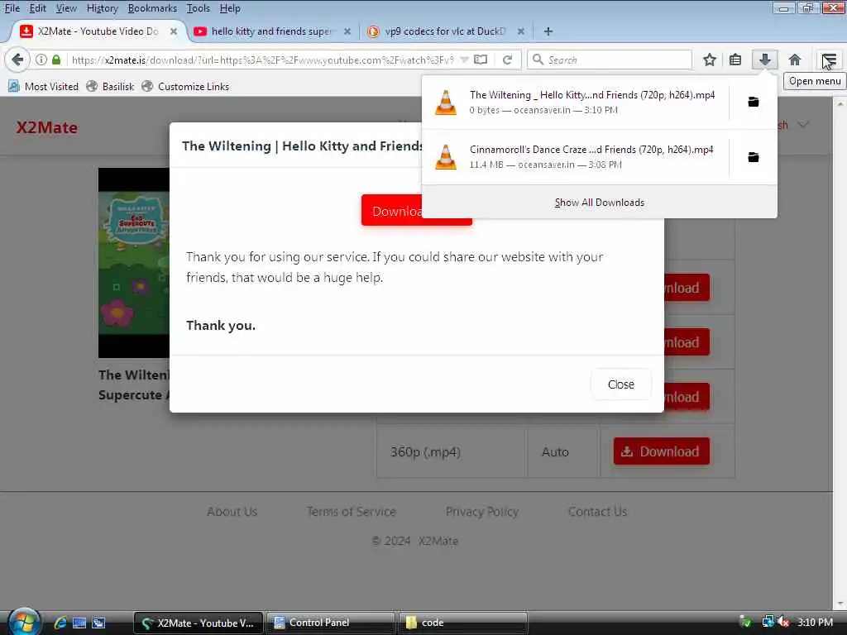Click Switch between windows quick launch icon
This screenshot has height=635, width=847.
[98, 623]
